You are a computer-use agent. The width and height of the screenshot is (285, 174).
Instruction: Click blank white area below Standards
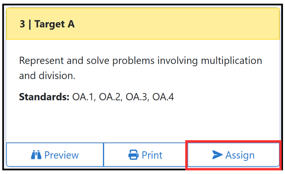(143, 122)
